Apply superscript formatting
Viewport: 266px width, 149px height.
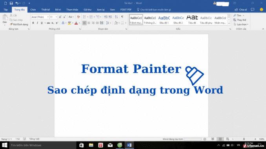57,23
